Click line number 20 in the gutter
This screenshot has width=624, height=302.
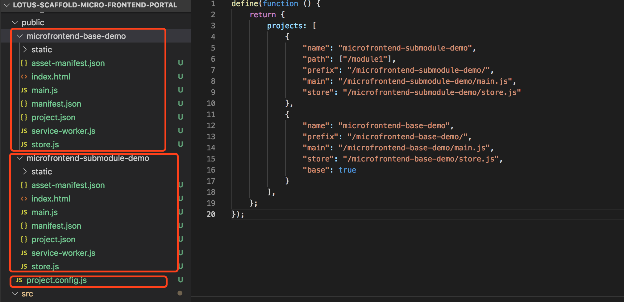coord(211,214)
